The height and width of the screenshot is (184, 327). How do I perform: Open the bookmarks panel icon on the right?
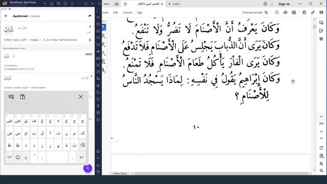click(x=321, y=31)
